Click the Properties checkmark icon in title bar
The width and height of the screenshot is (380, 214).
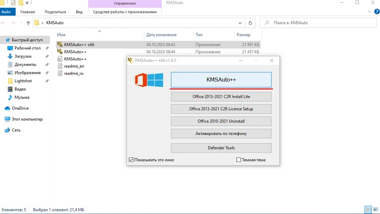13,3
